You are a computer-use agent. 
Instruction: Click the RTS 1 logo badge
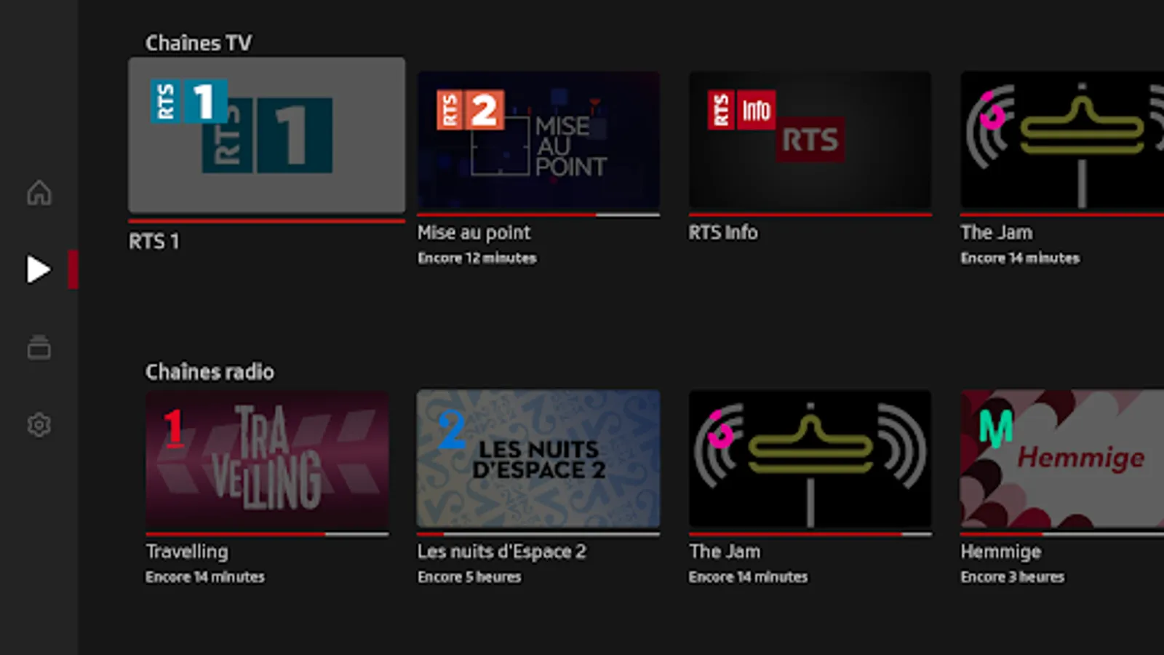tap(189, 100)
